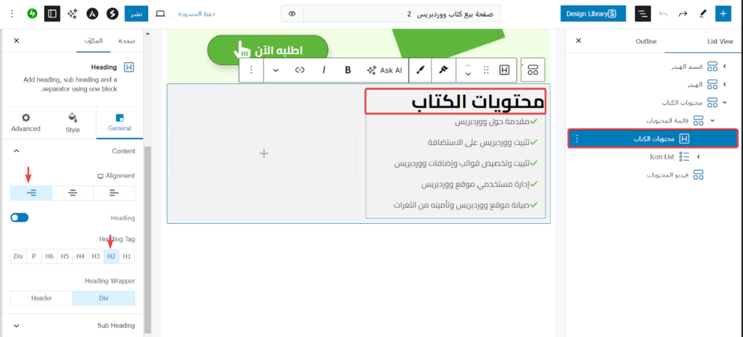This screenshot has height=337, width=743.
Task: Click the redo arrow in top bar
Action: pos(683,14)
